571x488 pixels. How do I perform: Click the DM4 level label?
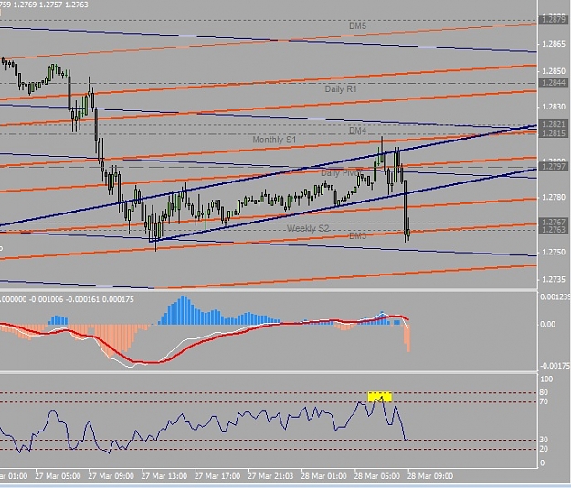[x=357, y=130]
